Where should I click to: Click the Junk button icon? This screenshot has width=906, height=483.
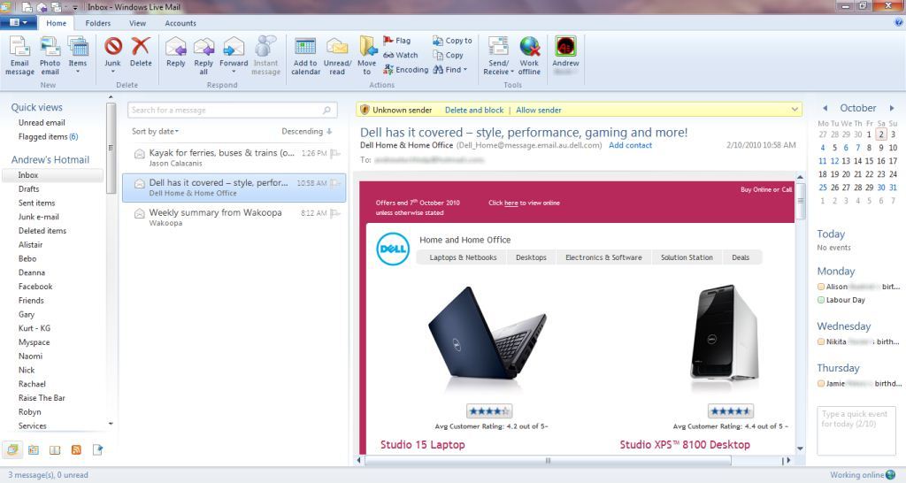point(112,46)
